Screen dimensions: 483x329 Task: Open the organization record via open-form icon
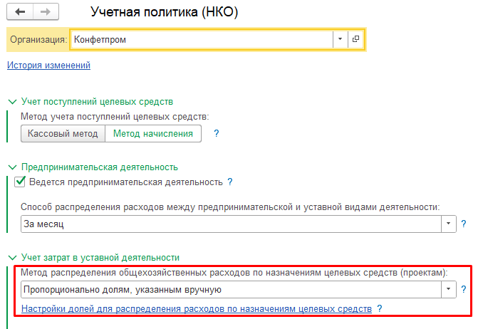click(355, 39)
